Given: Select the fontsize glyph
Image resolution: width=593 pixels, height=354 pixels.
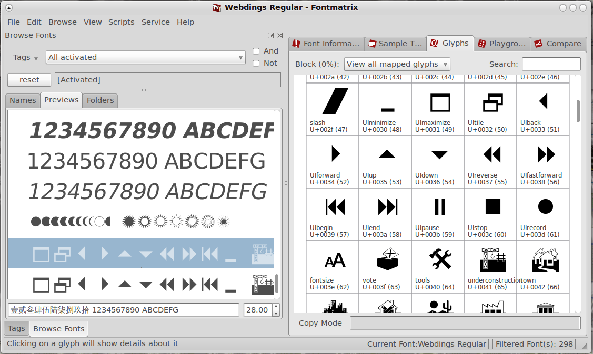Looking at the screenshot, I should click(x=332, y=267).
